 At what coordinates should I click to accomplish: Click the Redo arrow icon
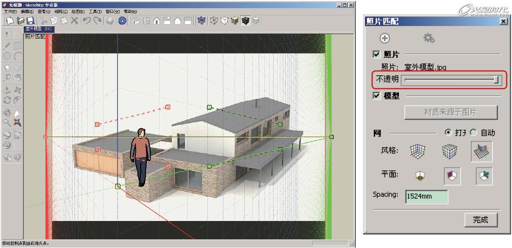click(x=97, y=21)
